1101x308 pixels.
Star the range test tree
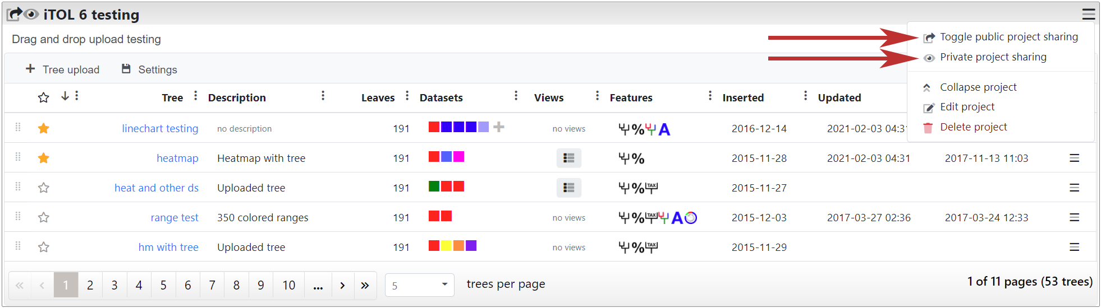(44, 218)
